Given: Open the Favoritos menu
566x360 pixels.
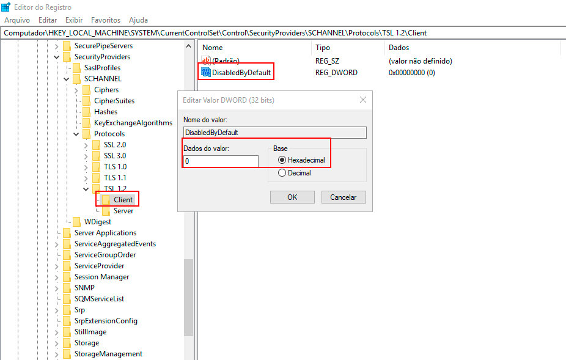Looking at the screenshot, I should coord(105,20).
